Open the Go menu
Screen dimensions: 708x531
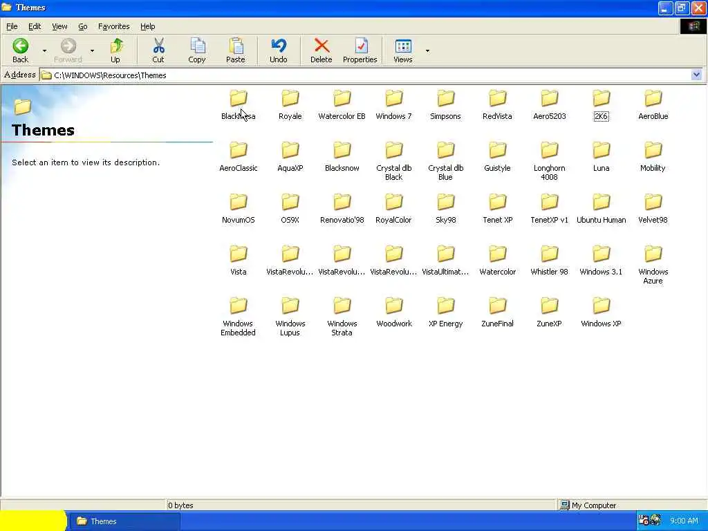83,27
